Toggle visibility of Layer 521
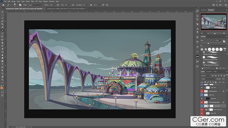 coord(202,95)
